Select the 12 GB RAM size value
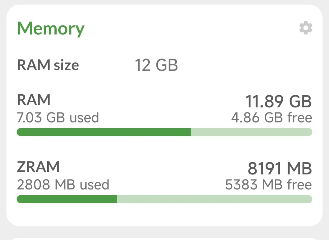The height and width of the screenshot is (240, 329). (x=156, y=65)
